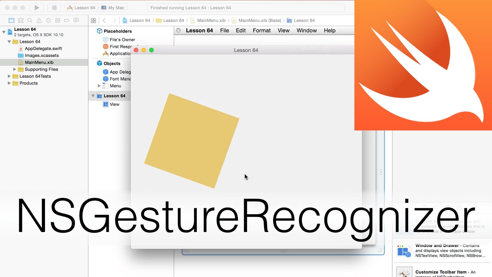Open the Debug navigator icon
Screen dimensions: 492x277
tap(58, 20)
